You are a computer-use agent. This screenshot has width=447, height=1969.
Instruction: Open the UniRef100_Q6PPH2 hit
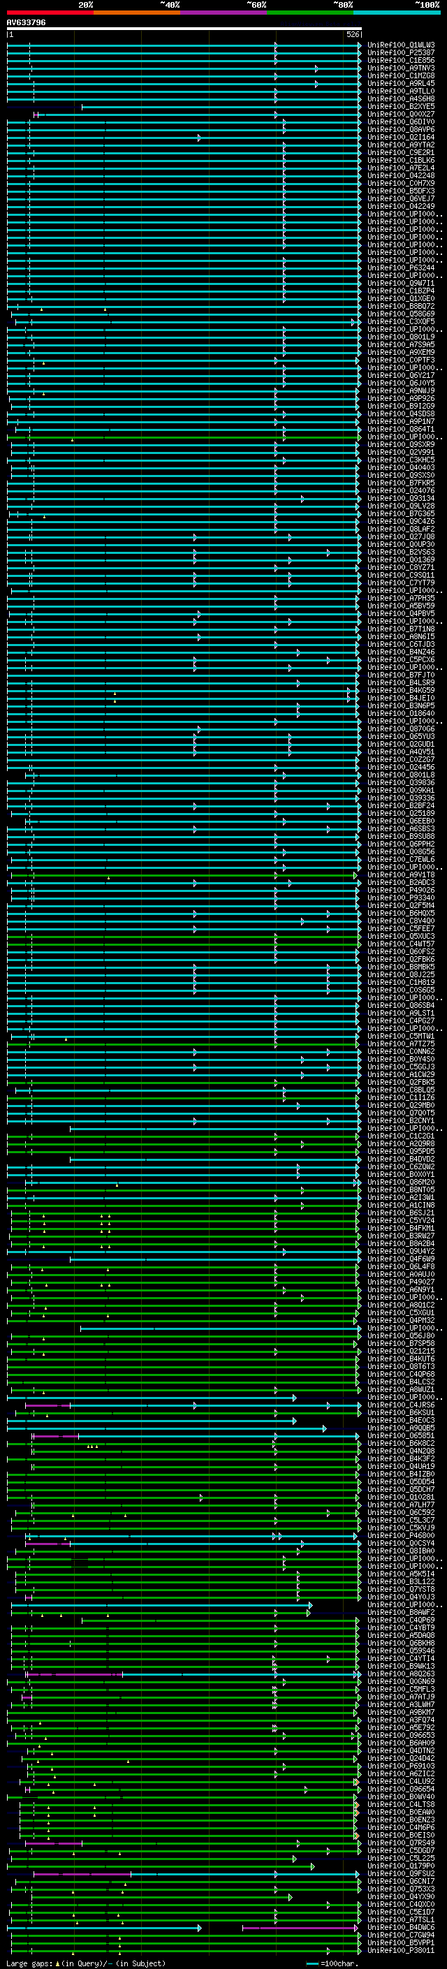(401, 844)
